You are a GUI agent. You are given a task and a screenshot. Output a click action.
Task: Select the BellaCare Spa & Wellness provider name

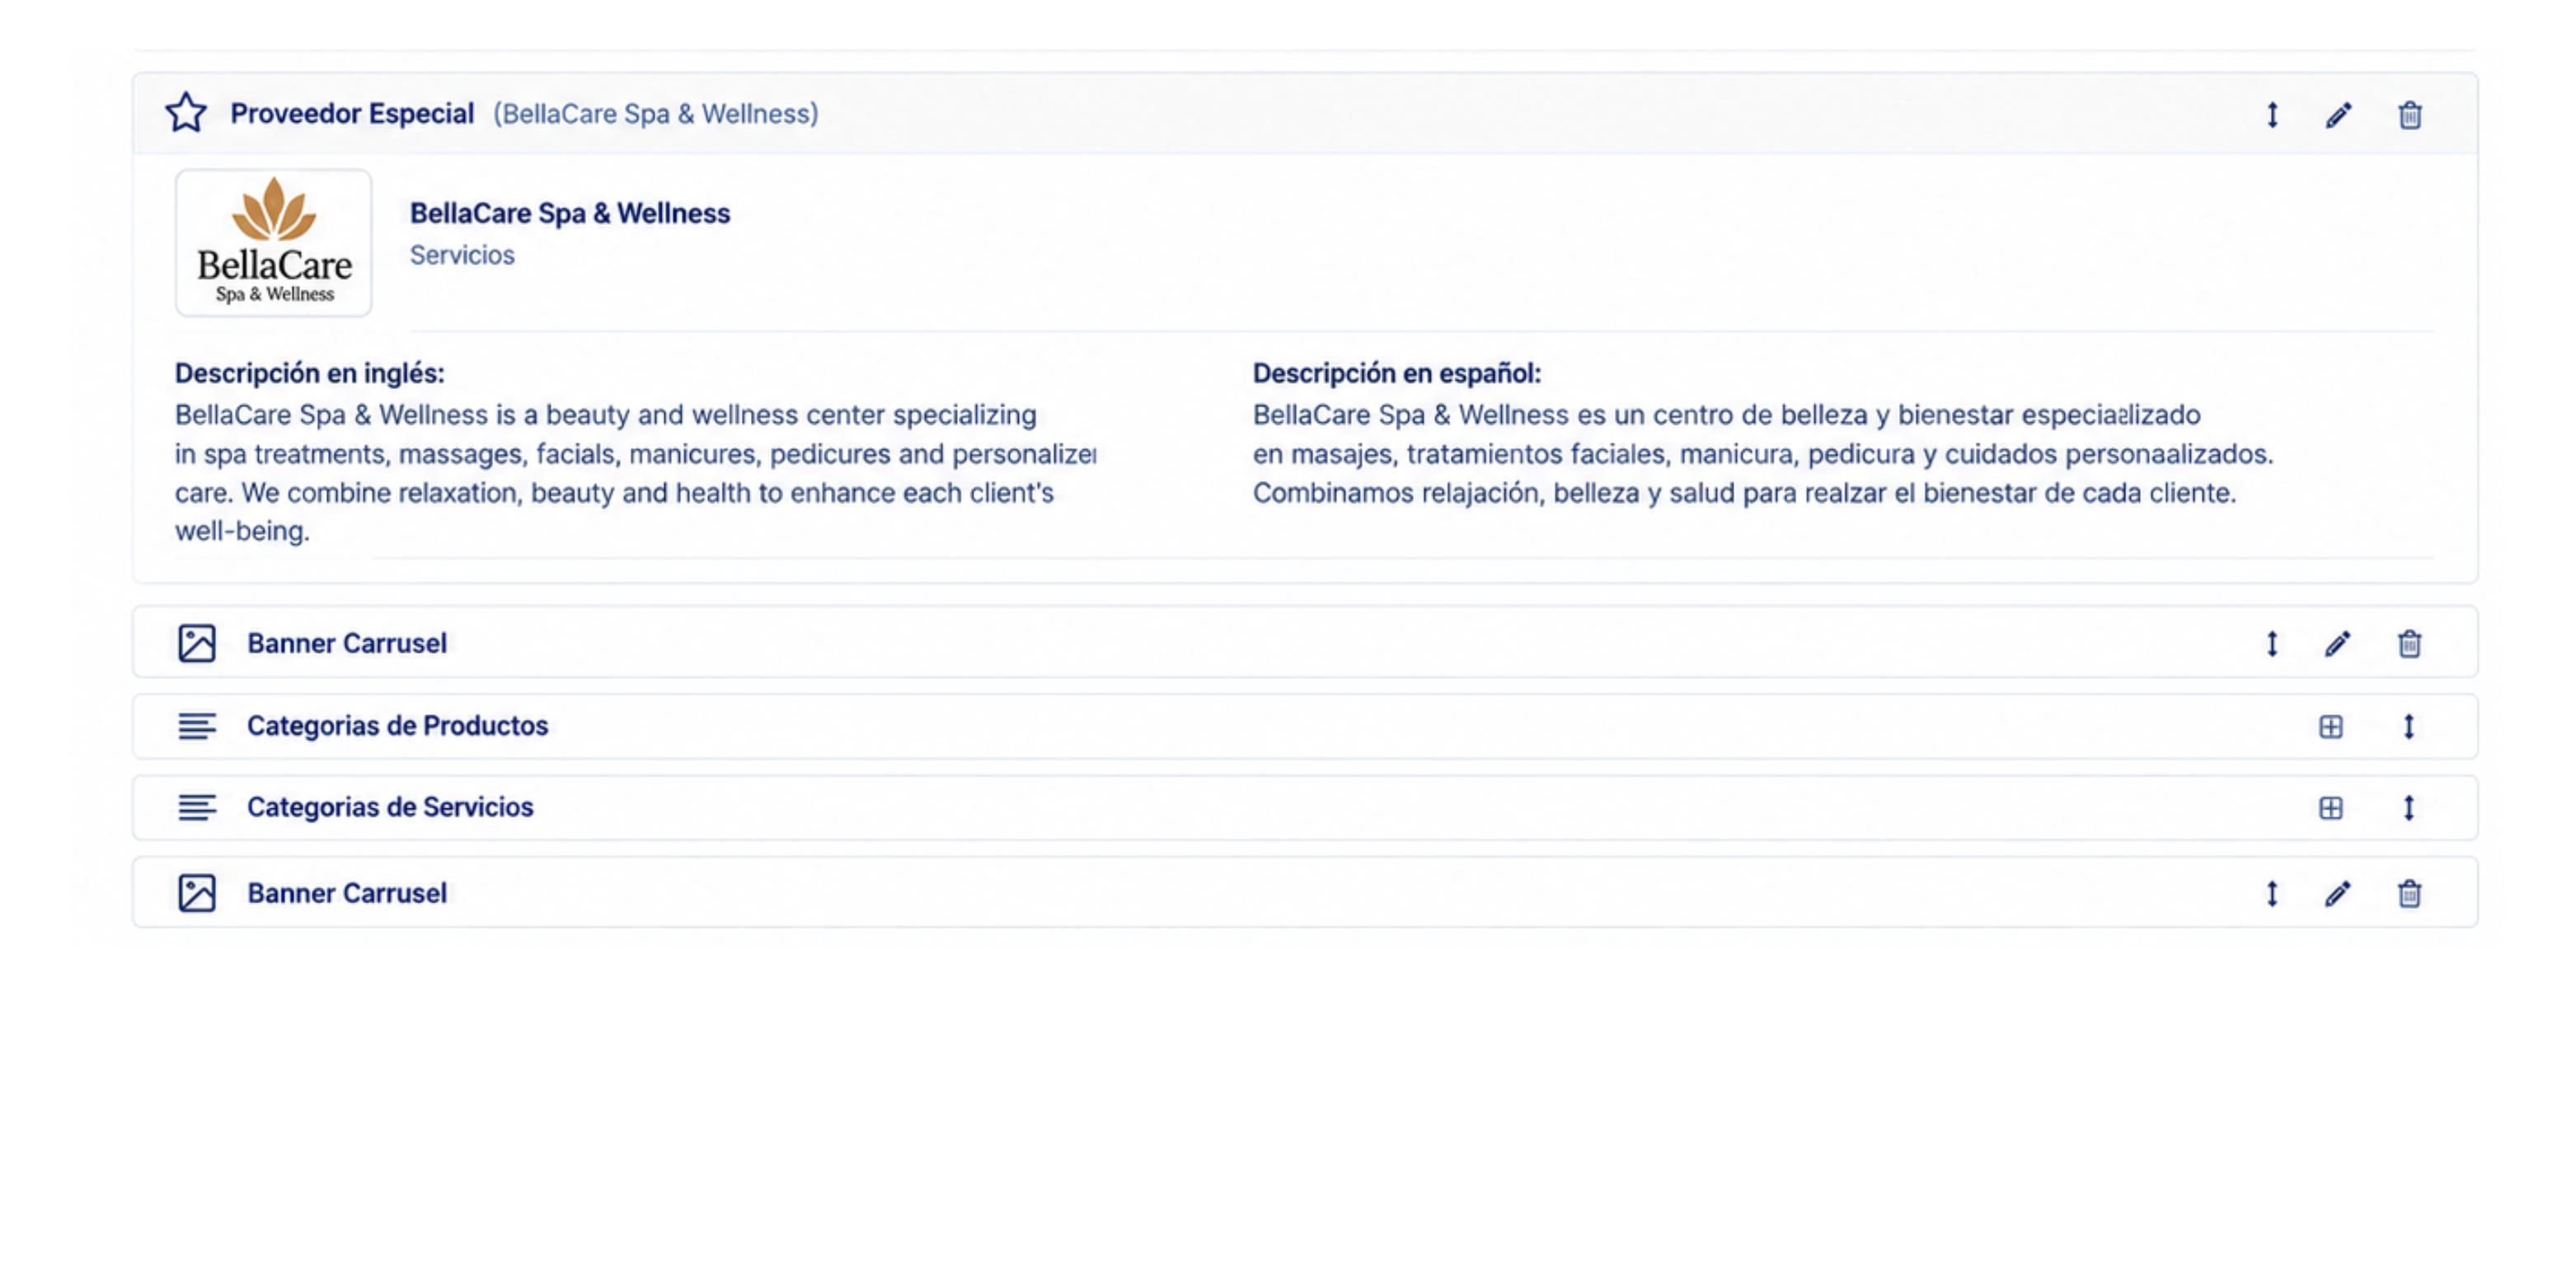[x=570, y=213]
